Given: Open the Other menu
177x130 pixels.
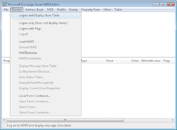Looking at the screenshot, I should coord(107,10).
